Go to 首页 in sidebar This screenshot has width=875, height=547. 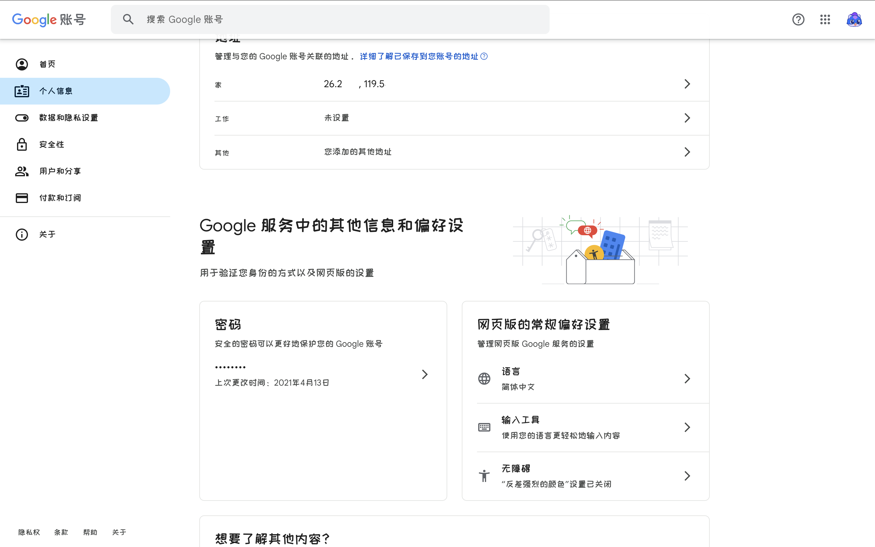tap(85, 64)
